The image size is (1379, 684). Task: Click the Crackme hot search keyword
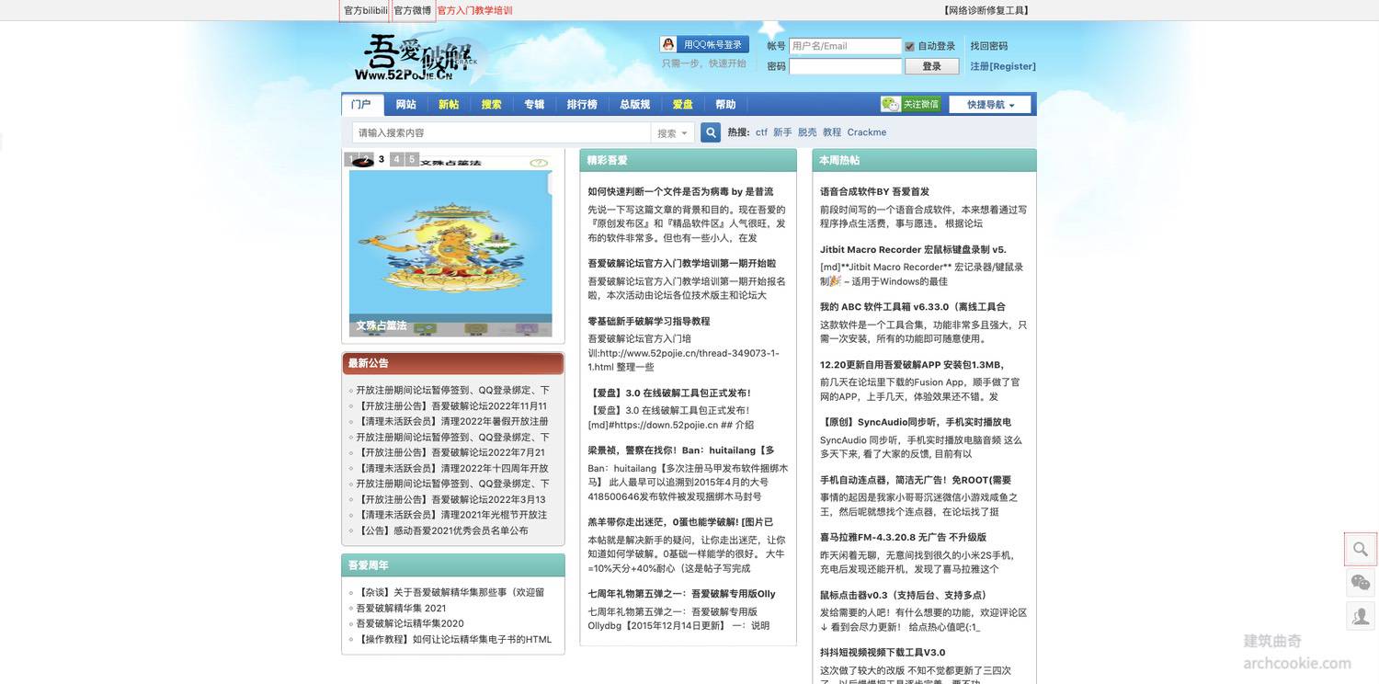866,130
